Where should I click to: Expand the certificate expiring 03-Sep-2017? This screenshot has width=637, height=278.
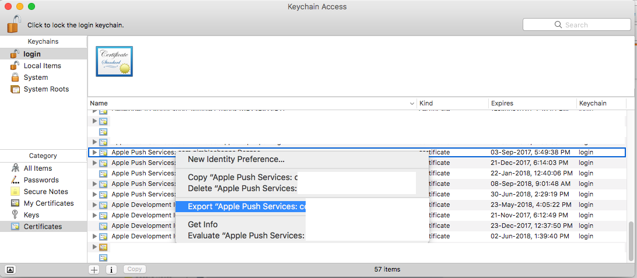94,153
